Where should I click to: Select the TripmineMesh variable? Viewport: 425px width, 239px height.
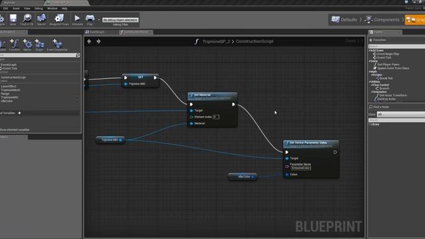tap(11, 90)
